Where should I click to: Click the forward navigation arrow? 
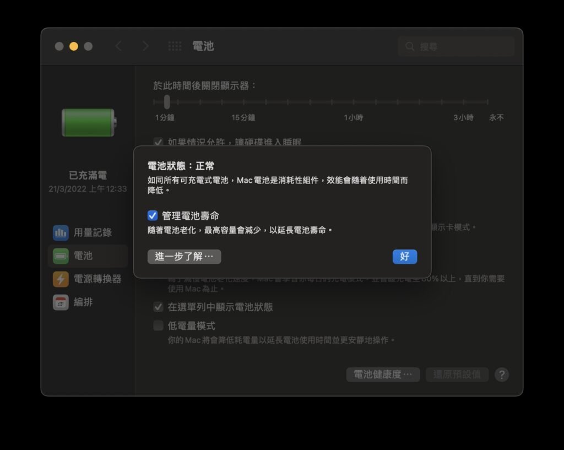tap(145, 46)
